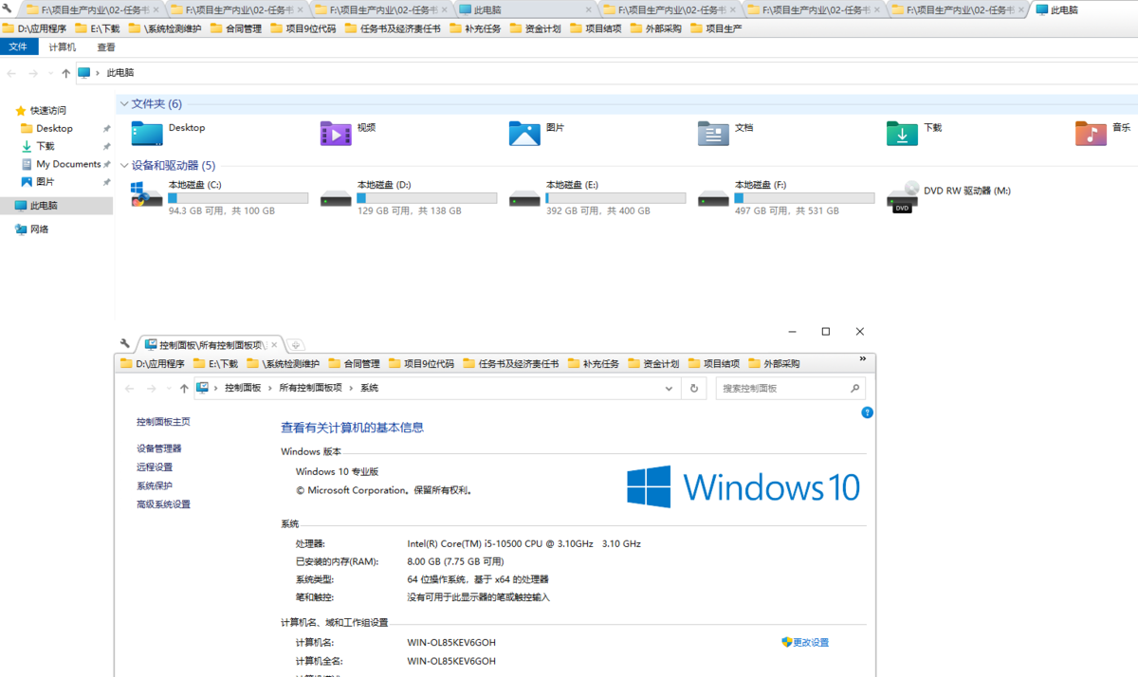Open the 控制面板主页 link

[163, 422]
